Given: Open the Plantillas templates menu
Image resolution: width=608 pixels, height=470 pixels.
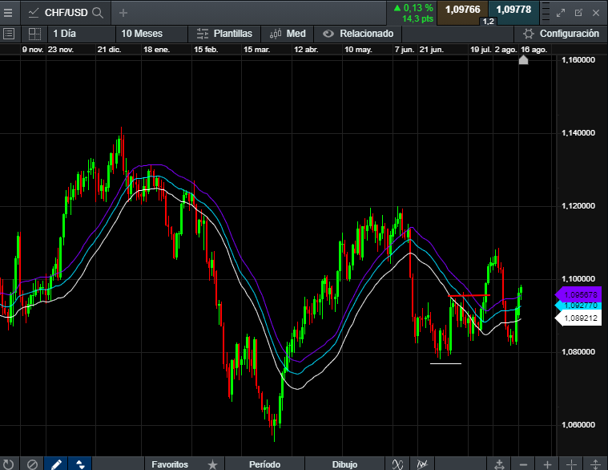Looking at the screenshot, I should click(x=224, y=34).
